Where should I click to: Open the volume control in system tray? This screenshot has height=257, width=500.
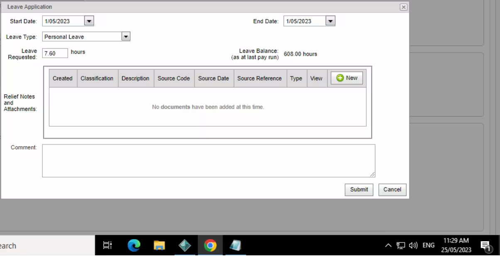[x=412, y=245]
